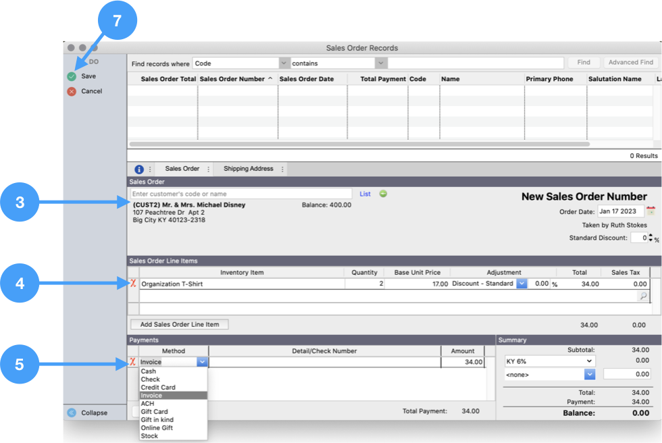Click Add Sales Order Line Item button
Viewport: 662px width, 443px height.
[180, 325]
